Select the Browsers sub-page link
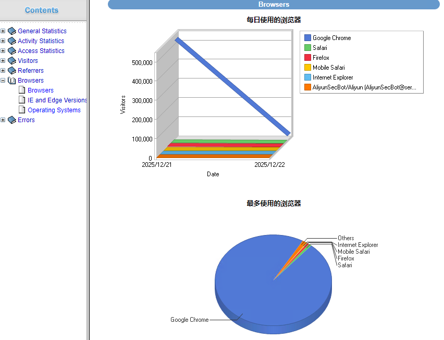 (41, 90)
